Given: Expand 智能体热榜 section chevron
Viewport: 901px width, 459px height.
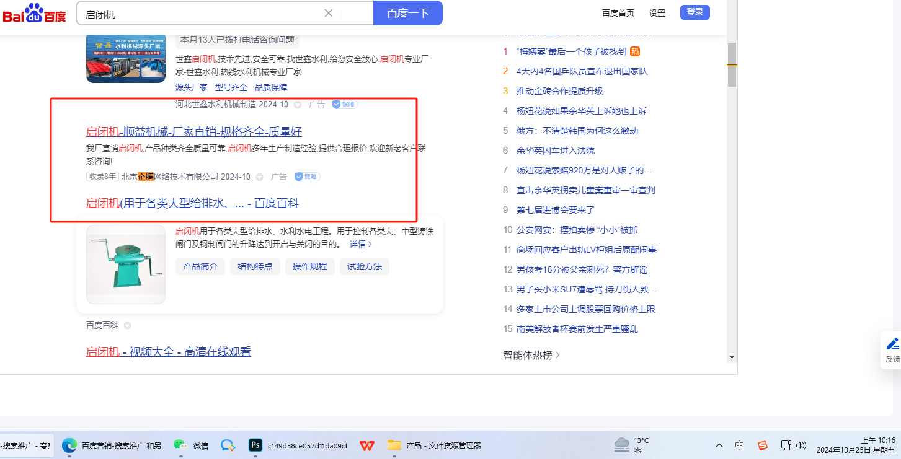Looking at the screenshot, I should click(557, 355).
